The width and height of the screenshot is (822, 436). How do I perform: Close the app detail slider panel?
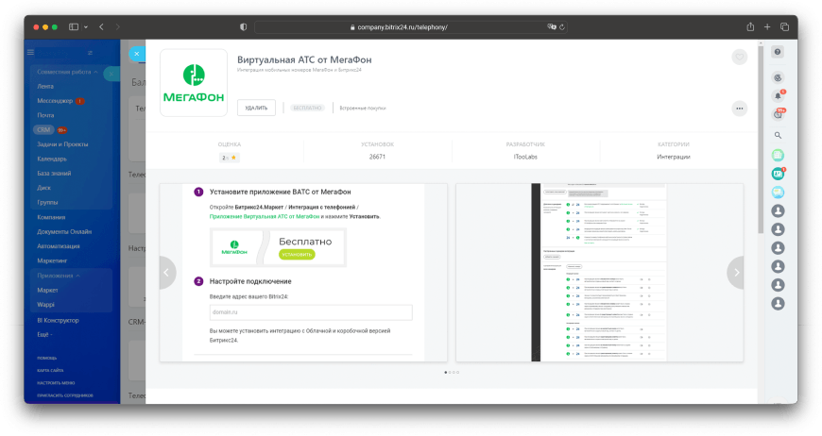click(x=137, y=54)
